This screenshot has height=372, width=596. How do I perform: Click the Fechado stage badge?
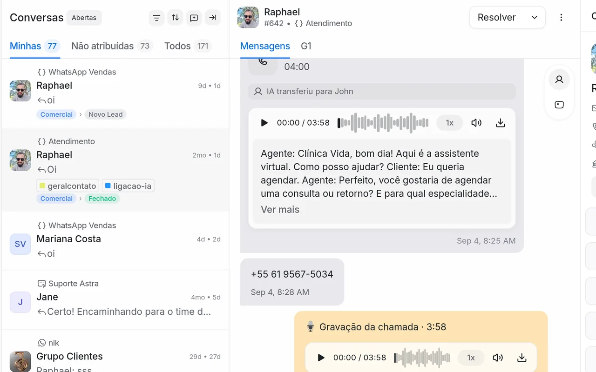102,199
